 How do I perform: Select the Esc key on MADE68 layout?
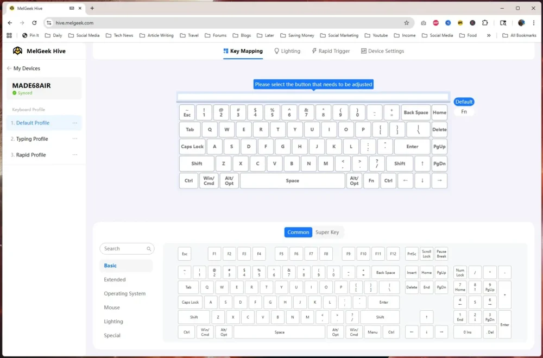[187, 112]
